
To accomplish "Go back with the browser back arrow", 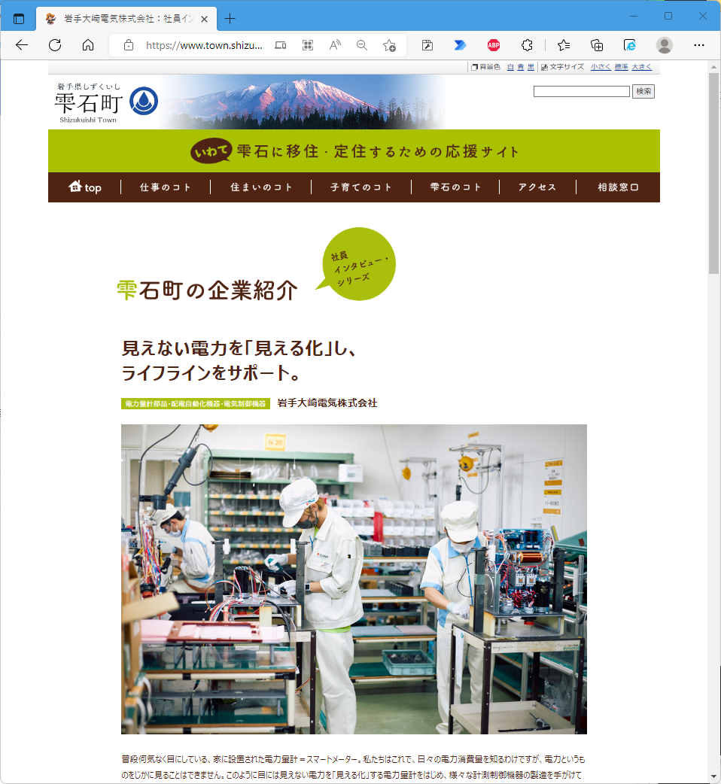I will [x=22, y=45].
